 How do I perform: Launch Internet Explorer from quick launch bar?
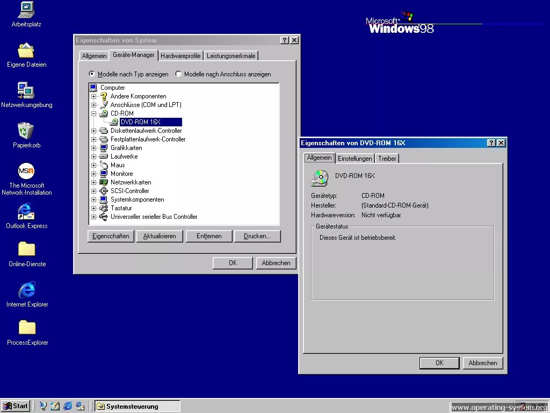point(68,406)
